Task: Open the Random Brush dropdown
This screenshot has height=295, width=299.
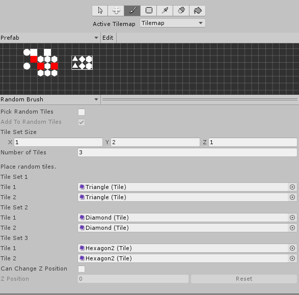Action: (49, 99)
